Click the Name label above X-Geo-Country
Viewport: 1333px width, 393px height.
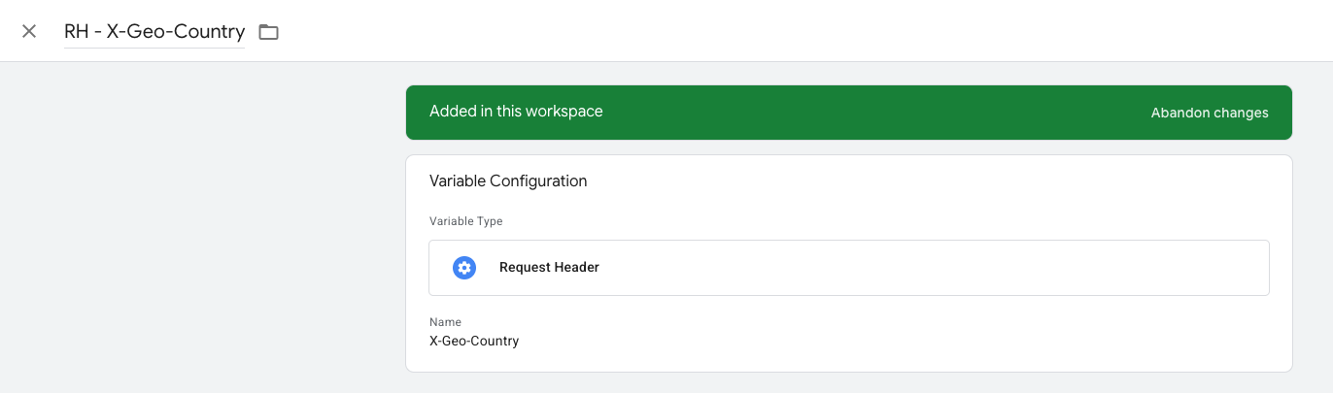click(x=445, y=321)
